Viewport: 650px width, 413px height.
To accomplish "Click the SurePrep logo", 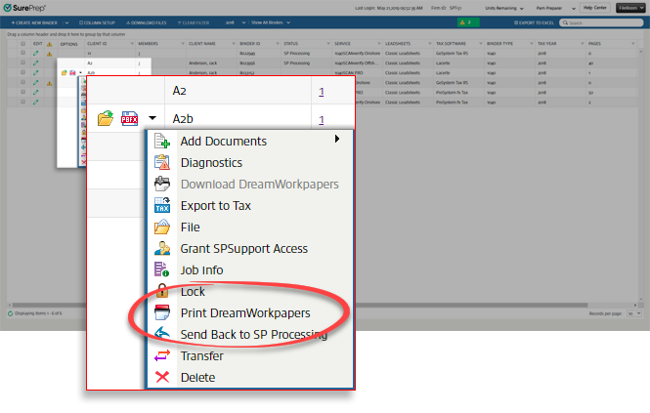I will [x=24, y=8].
